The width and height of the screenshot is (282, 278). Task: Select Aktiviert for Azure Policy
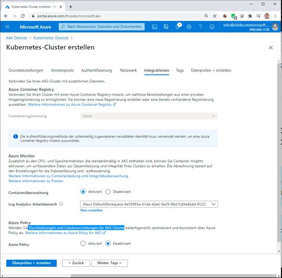click(83, 243)
